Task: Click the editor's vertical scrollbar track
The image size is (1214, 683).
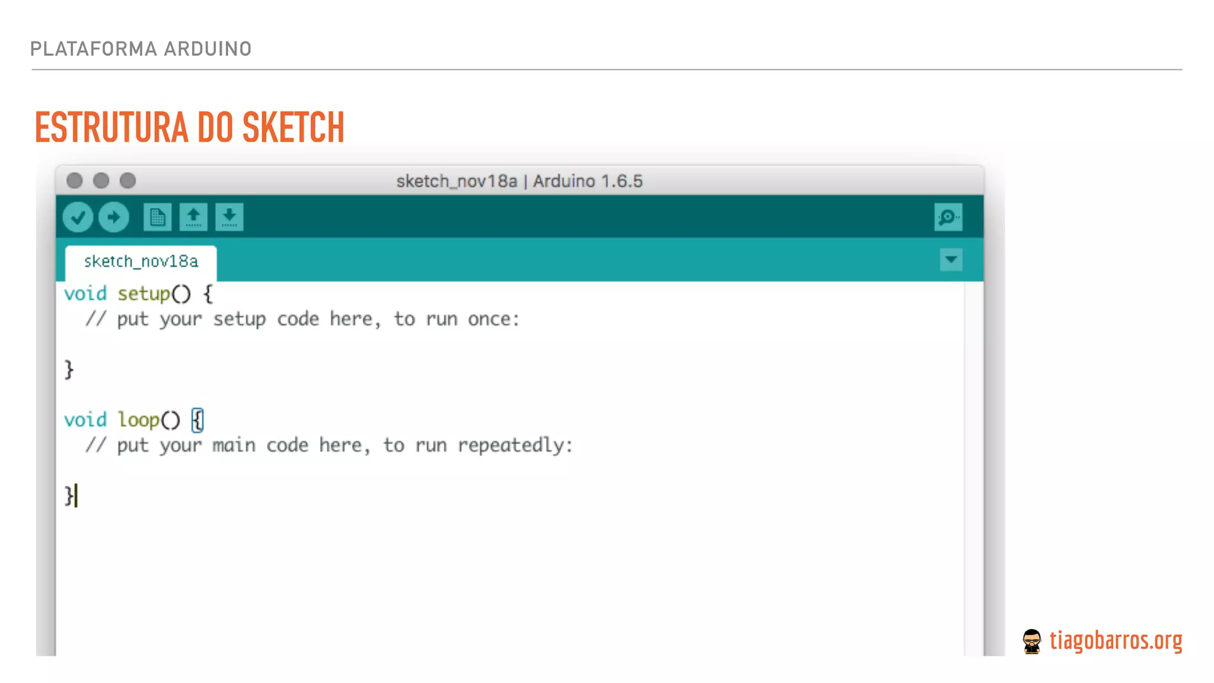Action: point(973,468)
